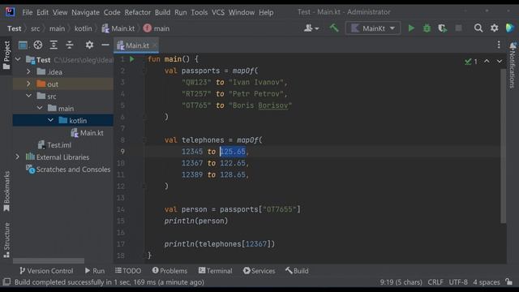Collapse the main folder
The width and height of the screenshot is (519, 292).
[40, 108]
